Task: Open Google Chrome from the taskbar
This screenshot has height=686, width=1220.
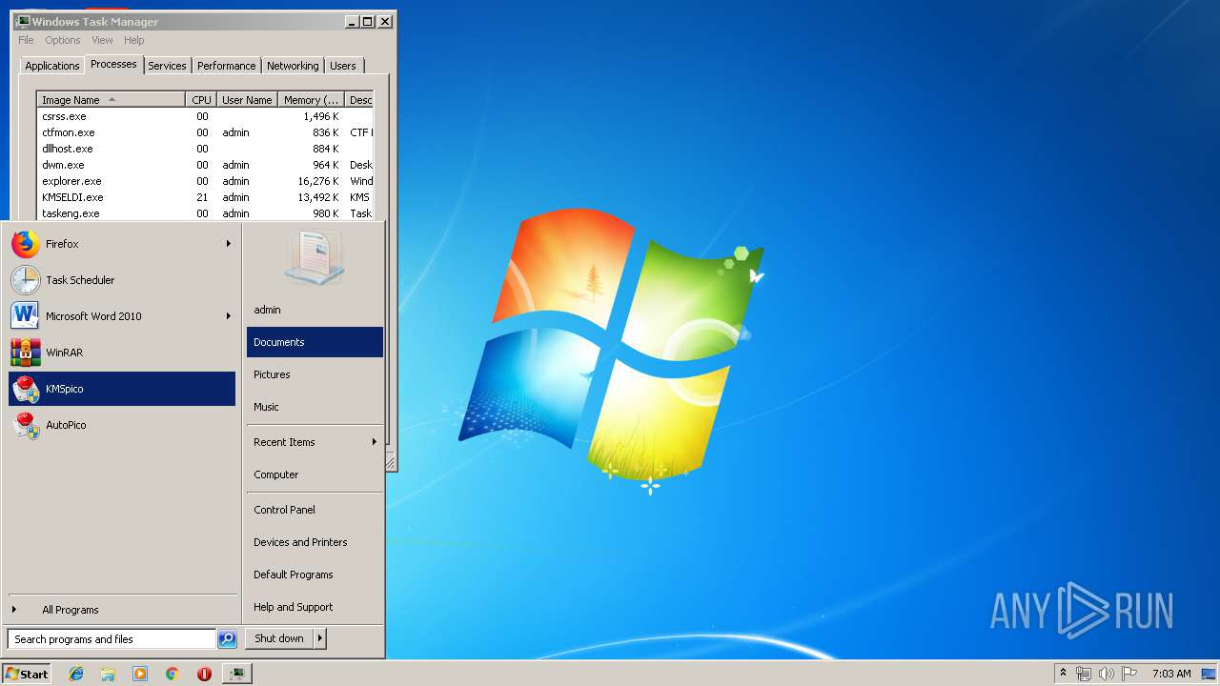Action: coord(173,674)
